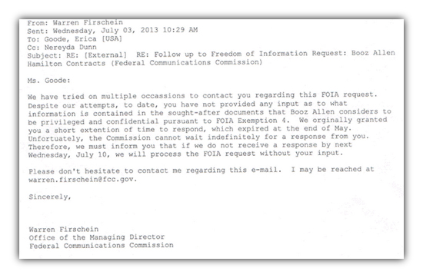Click Cc recipient Nereyda Dunn
Image resolution: width=423 pixels, height=278 pixels.
click(x=71, y=48)
